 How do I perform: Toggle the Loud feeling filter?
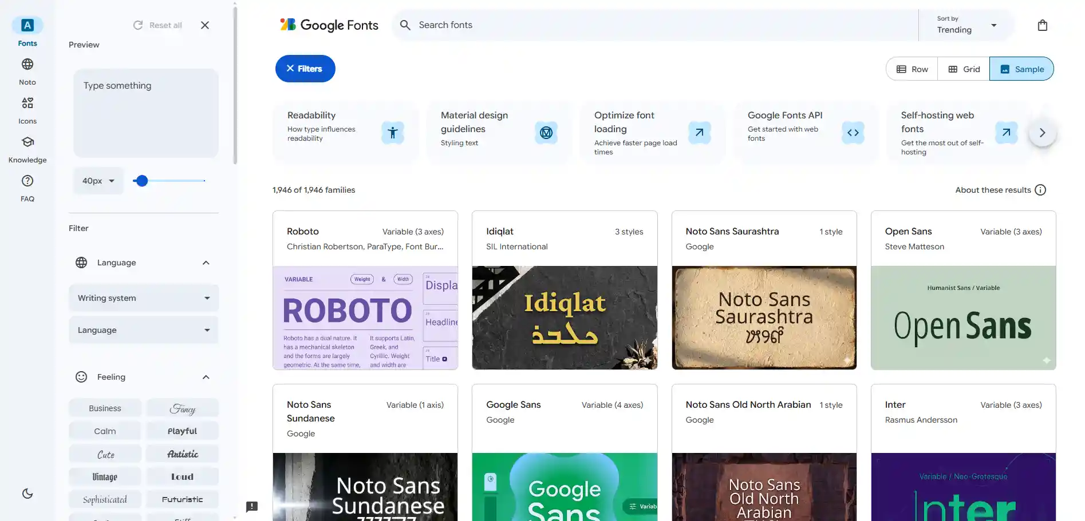183,477
